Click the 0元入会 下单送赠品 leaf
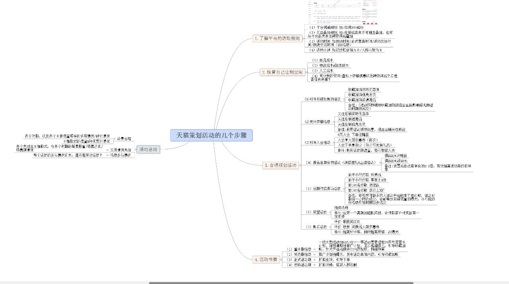 coord(354,135)
